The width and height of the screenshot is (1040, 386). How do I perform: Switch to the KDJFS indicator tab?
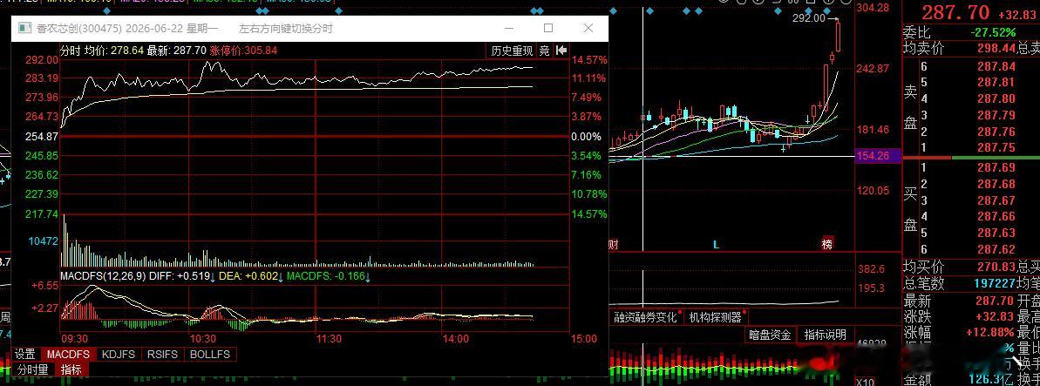(118, 354)
